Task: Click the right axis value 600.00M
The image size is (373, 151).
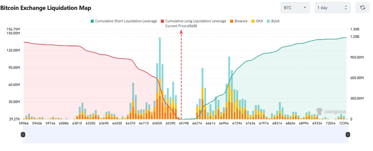Action: pyautogui.click(x=357, y=78)
